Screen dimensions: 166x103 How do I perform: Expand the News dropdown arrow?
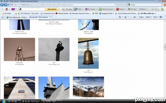147,9
